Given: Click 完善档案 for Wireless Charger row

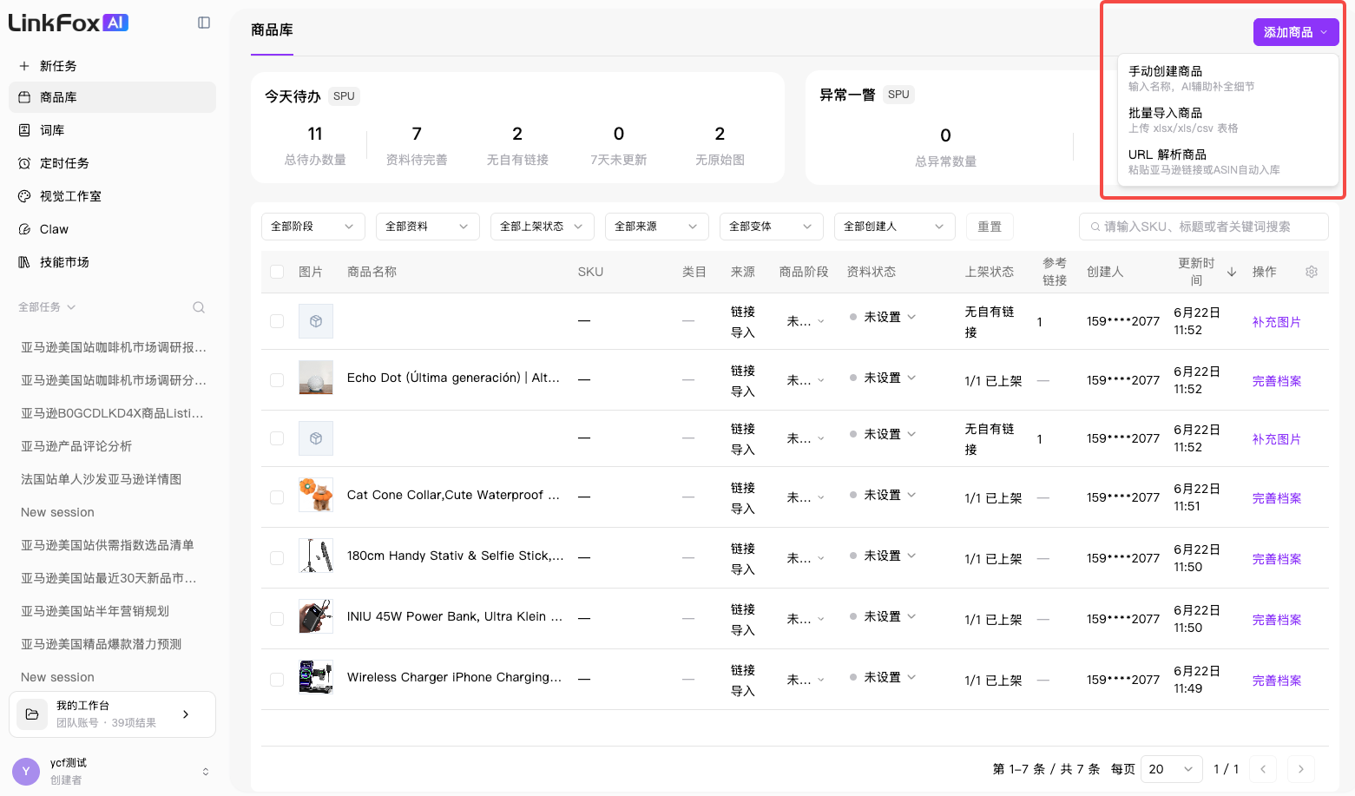Looking at the screenshot, I should [x=1277, y=681].
